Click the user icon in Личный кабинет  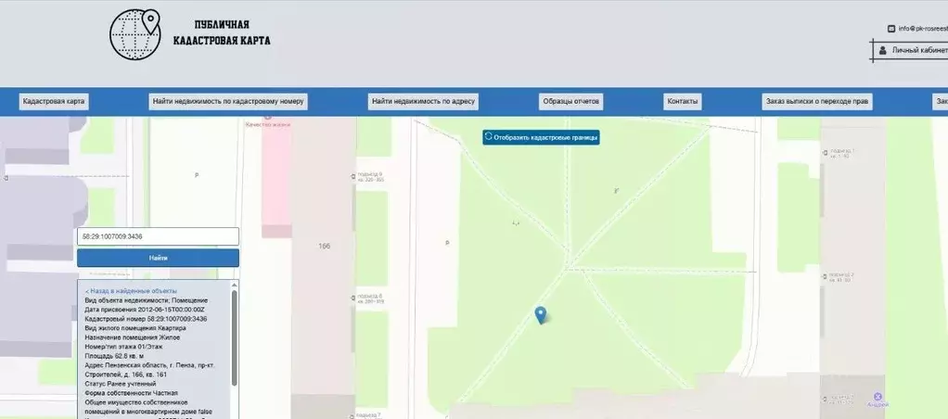[883, 50]
